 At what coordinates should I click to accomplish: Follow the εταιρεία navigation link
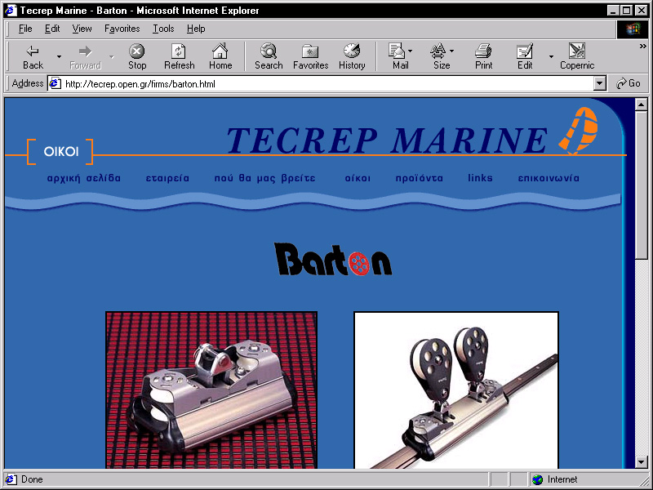[167, 178]
